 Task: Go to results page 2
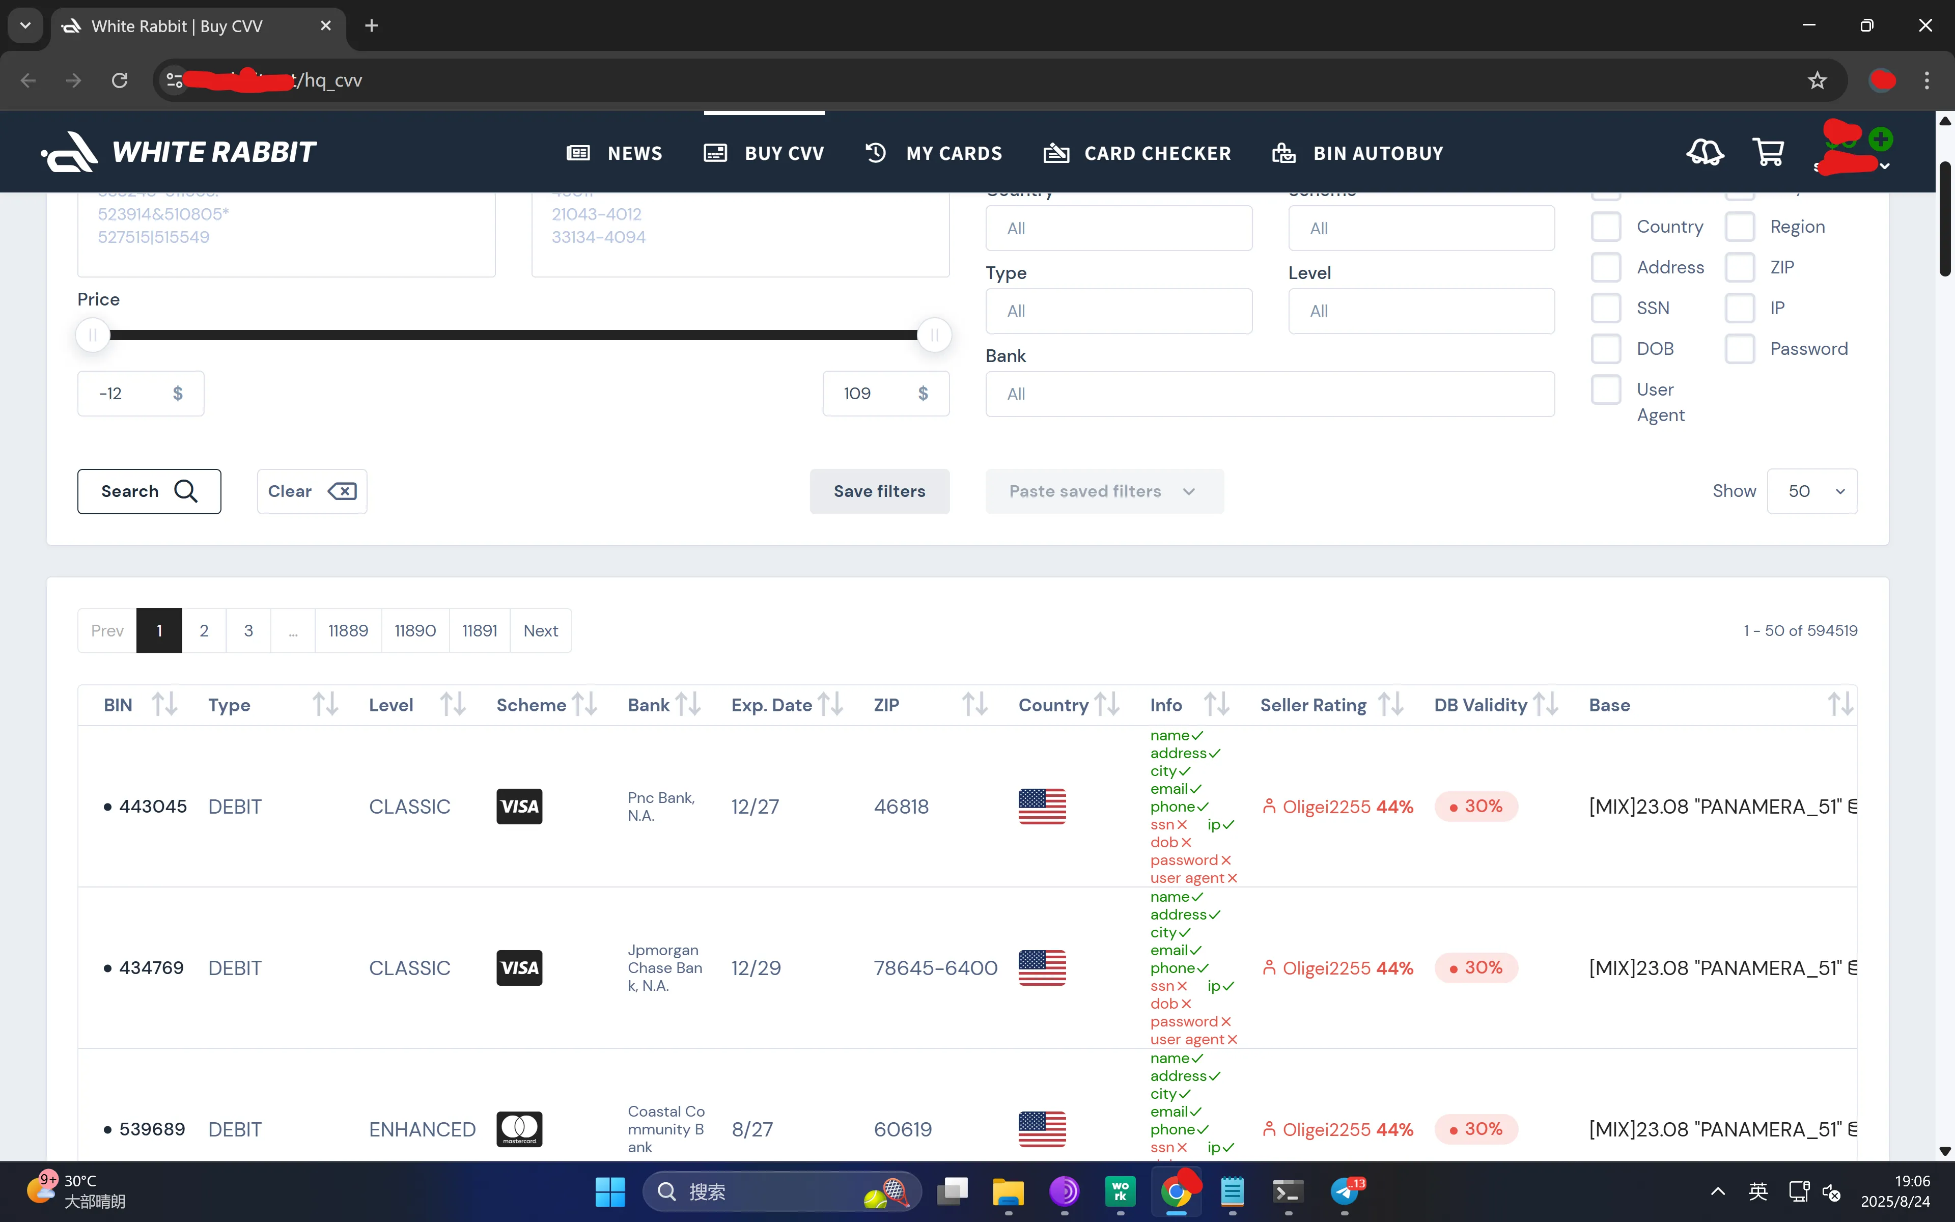[x=204, y=630]
